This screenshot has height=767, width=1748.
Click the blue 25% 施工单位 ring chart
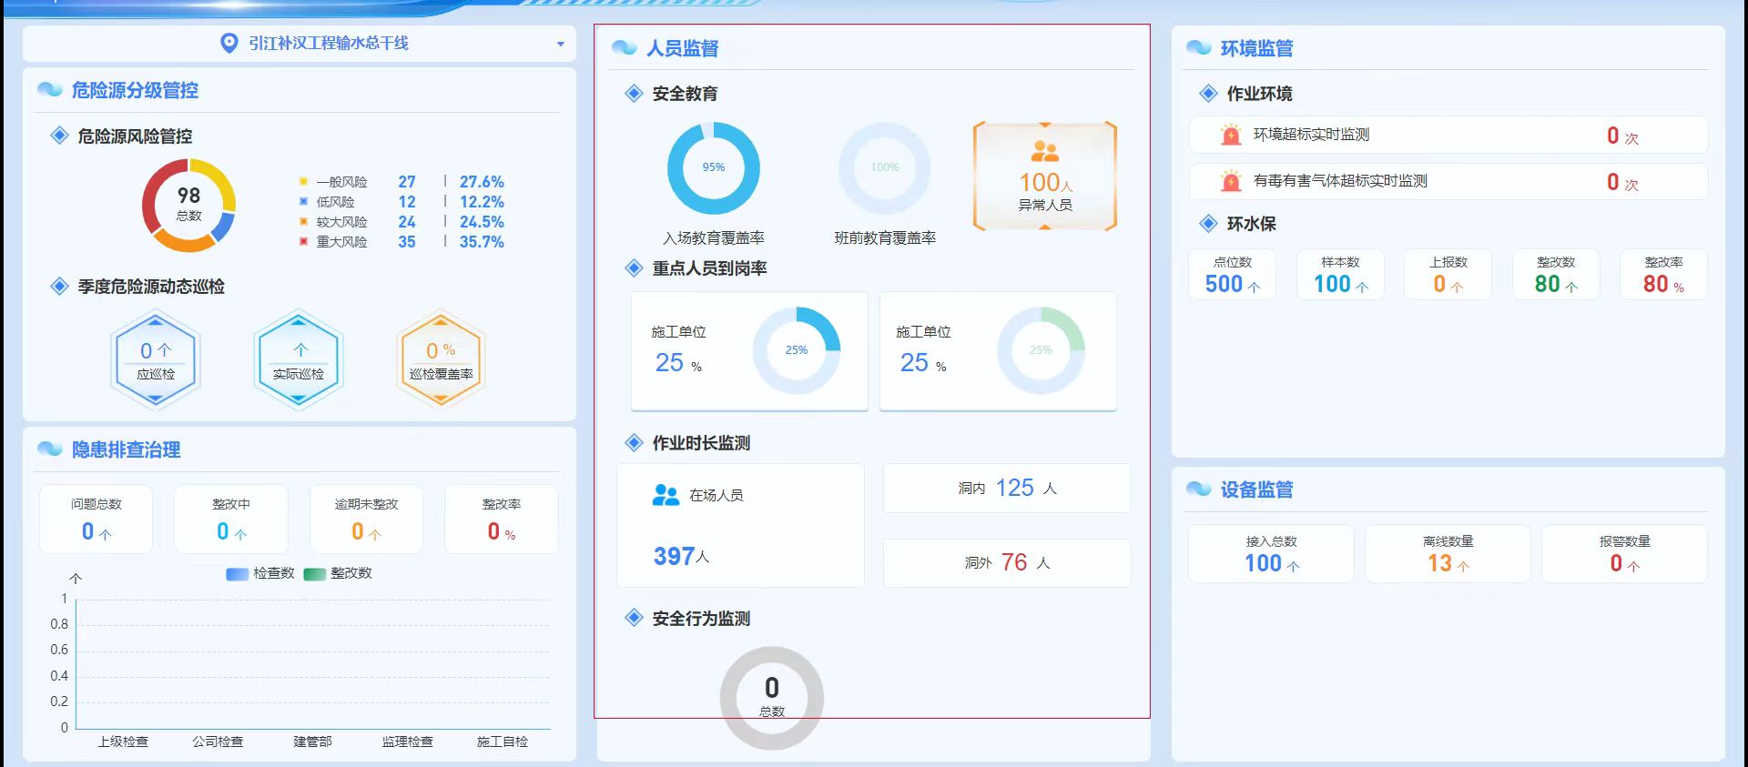(797, 350)
